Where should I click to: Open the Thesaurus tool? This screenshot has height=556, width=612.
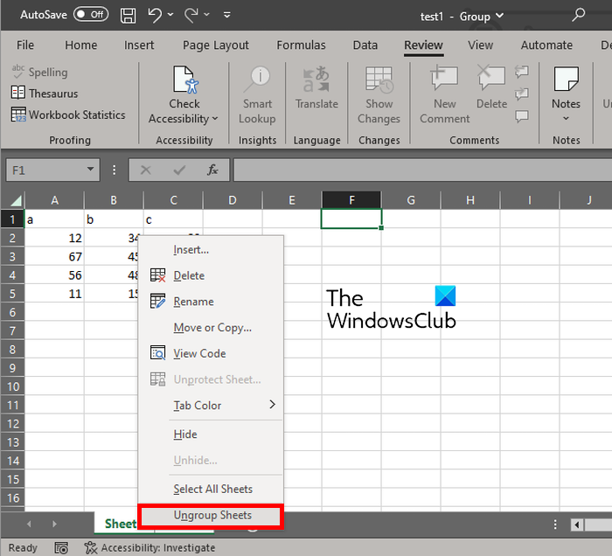point(45,94)
